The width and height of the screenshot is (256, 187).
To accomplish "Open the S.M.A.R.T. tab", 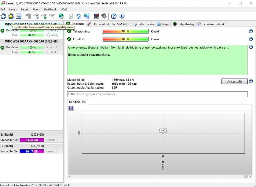I will tap(121, 24).
